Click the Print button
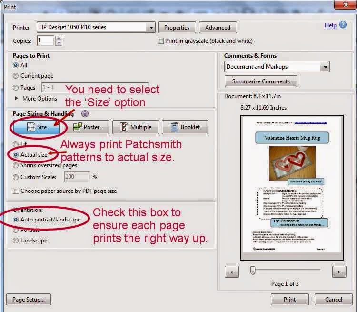The image size is (357, 312). coord(289,300)
